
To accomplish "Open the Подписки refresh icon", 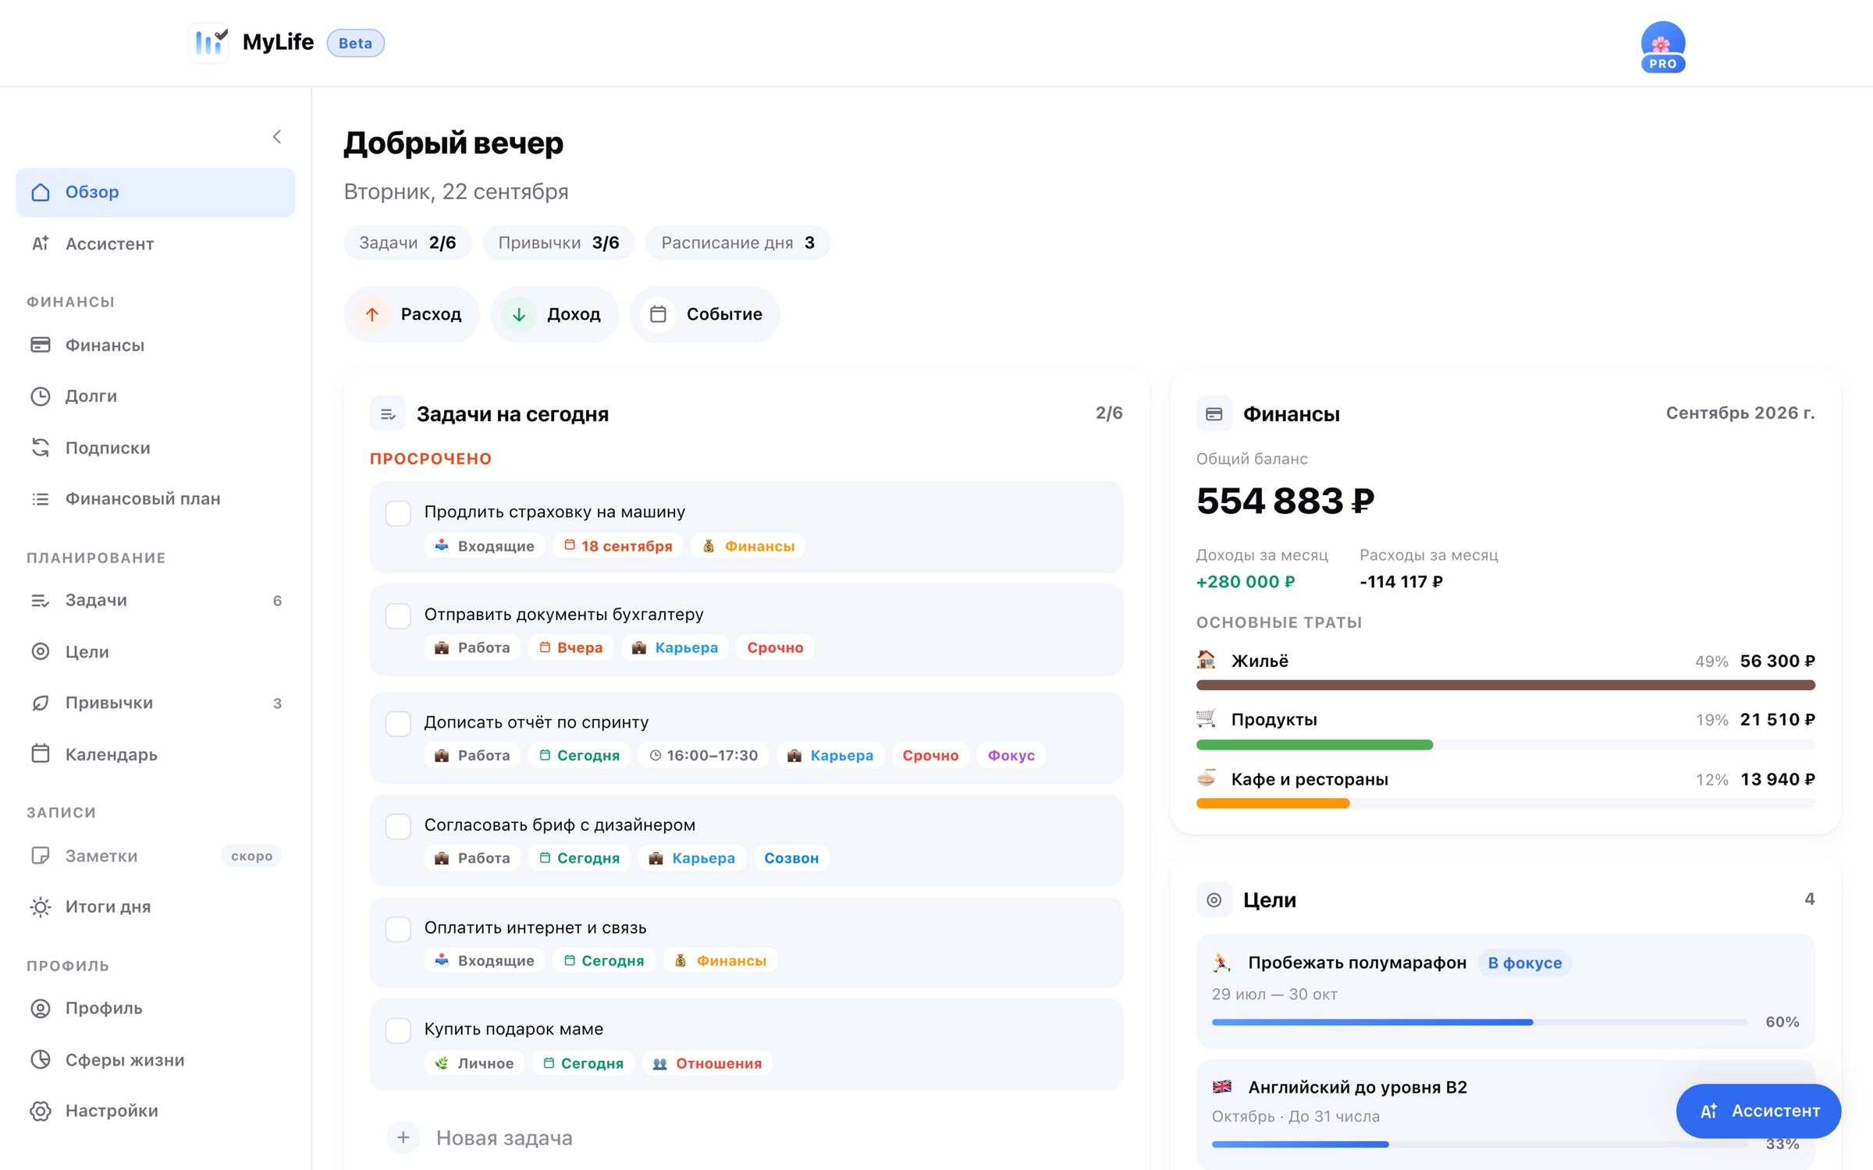I will click(x=41, y=448).
